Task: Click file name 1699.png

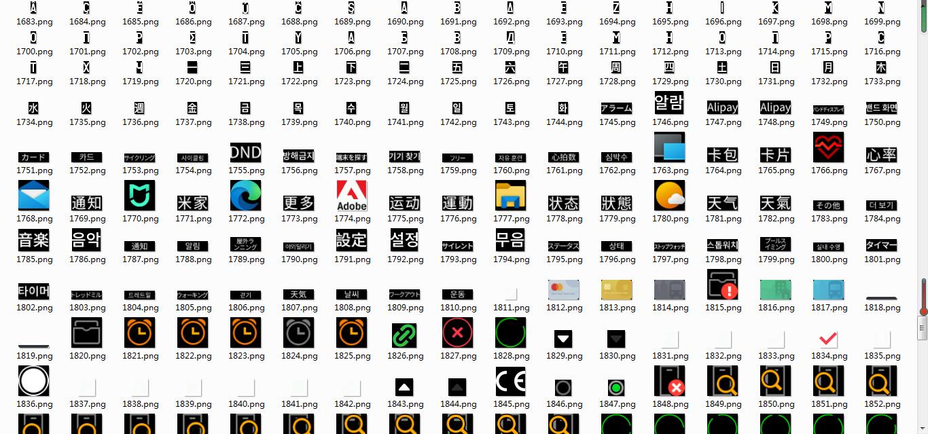Action: tap(882, 22)
